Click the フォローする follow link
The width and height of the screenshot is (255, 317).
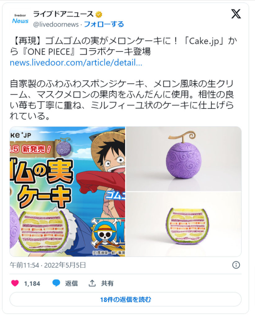point(104,24)
